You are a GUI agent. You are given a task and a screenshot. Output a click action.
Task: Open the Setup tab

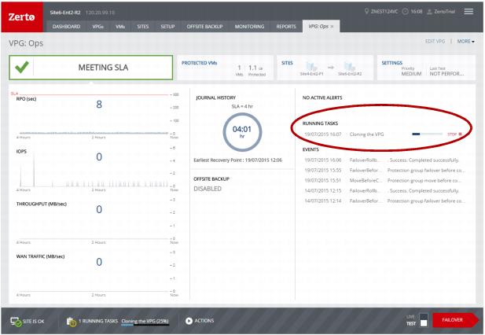tap(167, 27)
